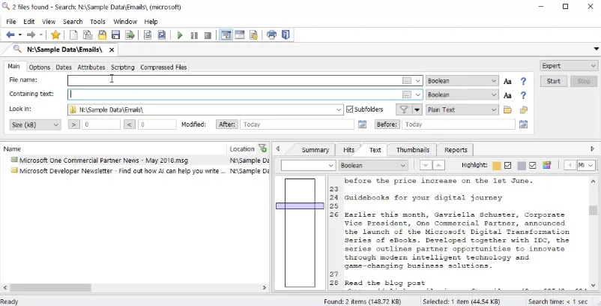Open the highlight color palette icon
Screen dimensions: 601x306
click(x=546, y=165)
